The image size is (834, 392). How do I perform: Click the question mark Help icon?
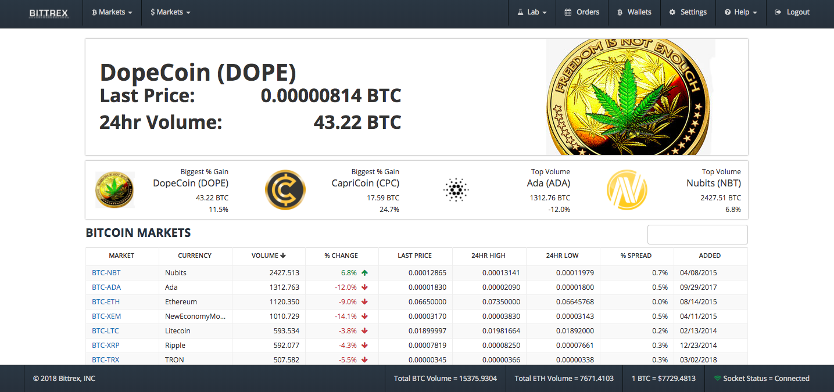(x=727, y=12)
